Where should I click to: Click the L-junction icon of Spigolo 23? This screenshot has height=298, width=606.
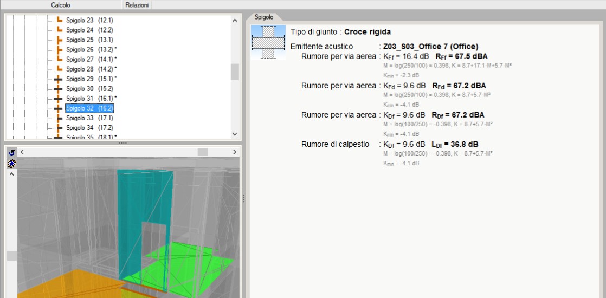(x=59, y=20)
